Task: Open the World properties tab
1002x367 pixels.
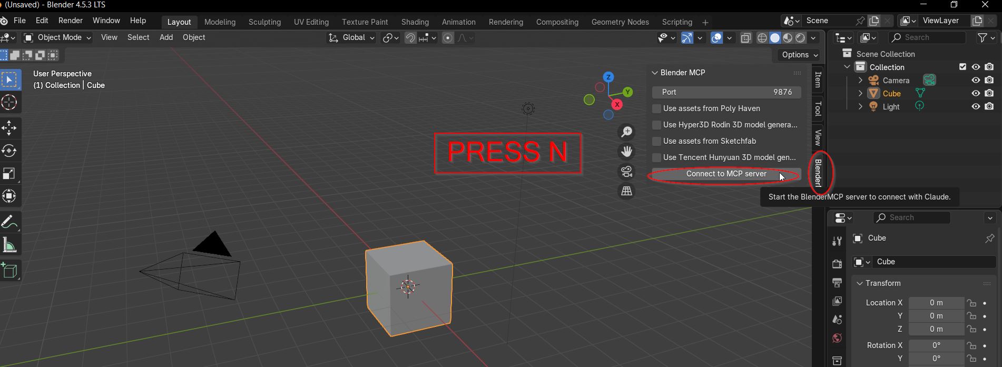Action: (x=837, y=338)
